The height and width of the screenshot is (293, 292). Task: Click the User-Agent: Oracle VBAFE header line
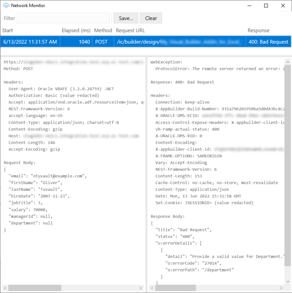pos(61,89)
